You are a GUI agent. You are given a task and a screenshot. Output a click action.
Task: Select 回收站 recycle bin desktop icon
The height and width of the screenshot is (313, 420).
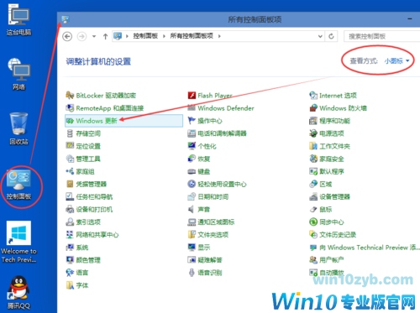[18, 128]
